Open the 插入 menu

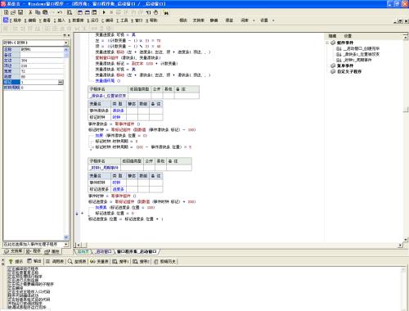pyautogui.click(x=60, y=20)
